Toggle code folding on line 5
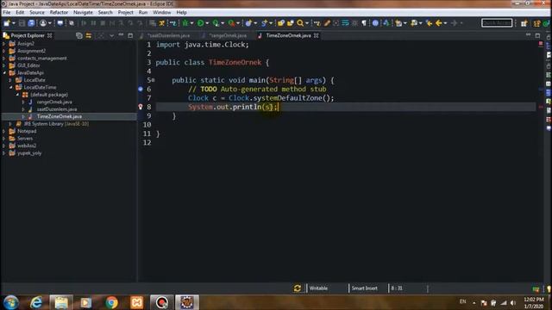Screen dimensions: 552x310 point(154,80)
